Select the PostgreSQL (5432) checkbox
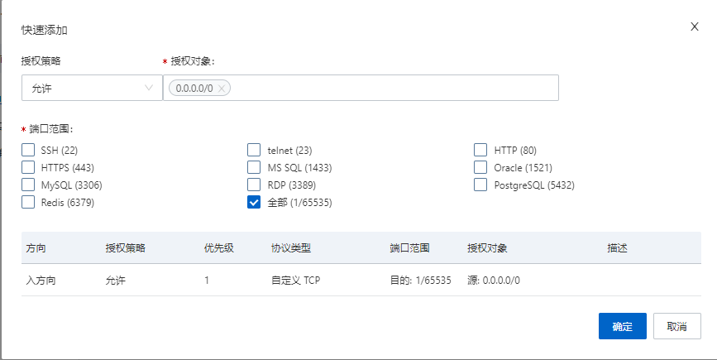Screen dimensions: 717x360 coord(480,185)
